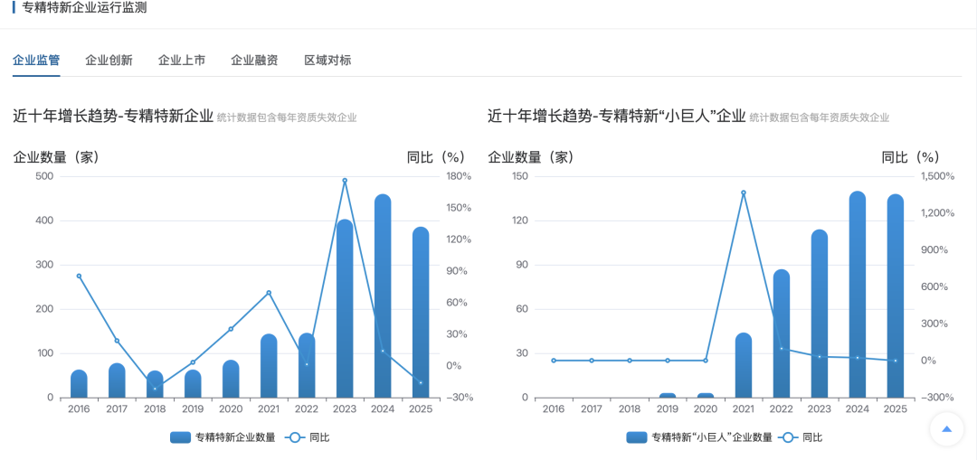Click the 2025 bar in 小巨人 chart
This screenshot has height=460, width=977.
tap(896, 296)
